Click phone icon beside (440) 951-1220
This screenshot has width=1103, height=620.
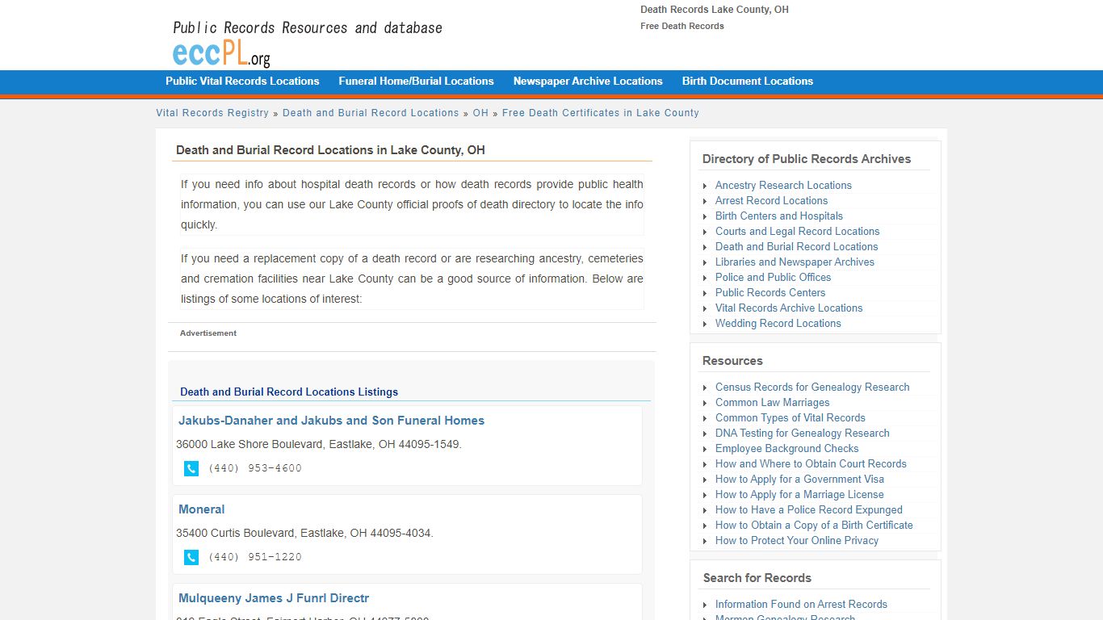click(x=191, y=557)
